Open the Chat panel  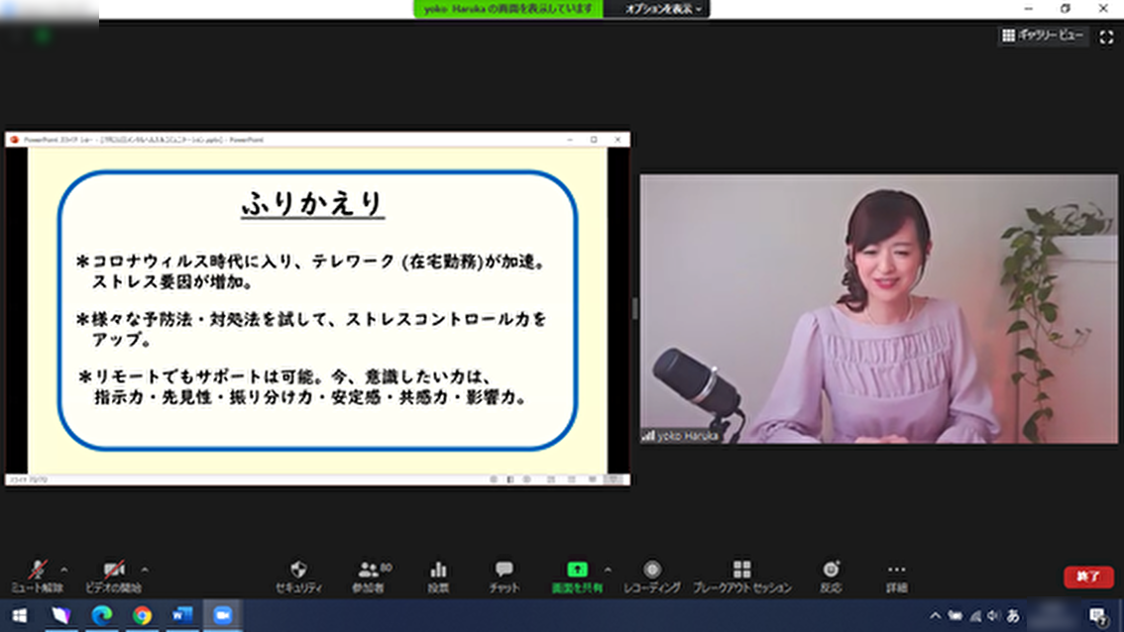point(504,576)
